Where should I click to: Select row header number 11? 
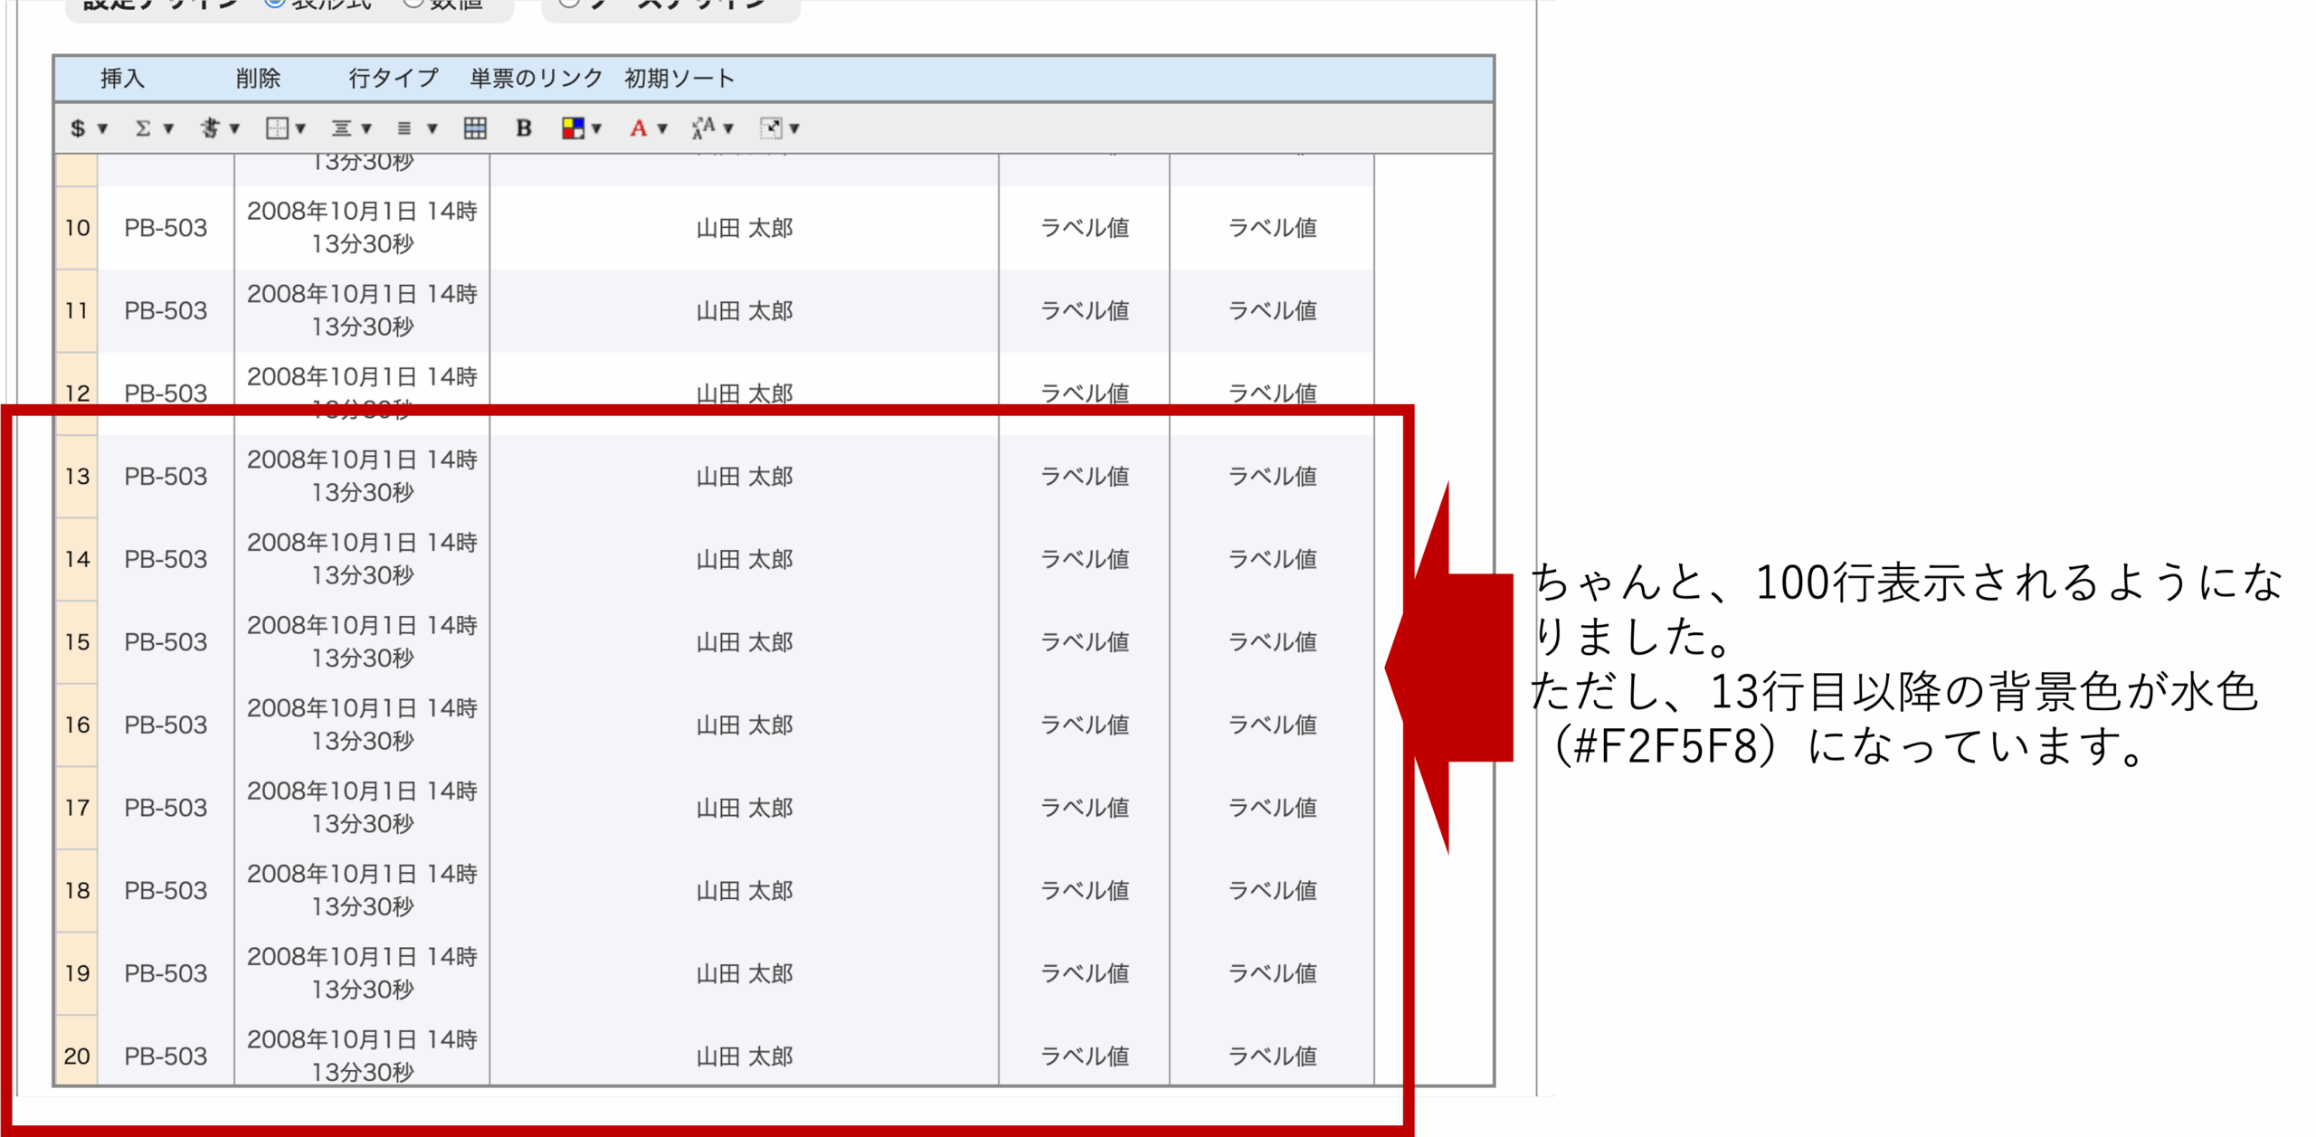point(77,311)
